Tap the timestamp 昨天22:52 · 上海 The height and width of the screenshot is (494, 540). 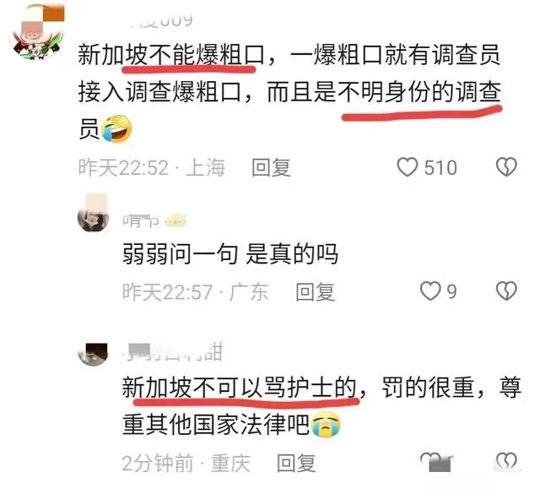coord(152,167)
